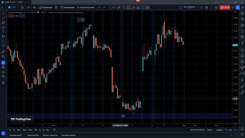Select crosshair cursor tool in left sidebar
This screenshot has width=245, height=138.
[x=3, y=13]
